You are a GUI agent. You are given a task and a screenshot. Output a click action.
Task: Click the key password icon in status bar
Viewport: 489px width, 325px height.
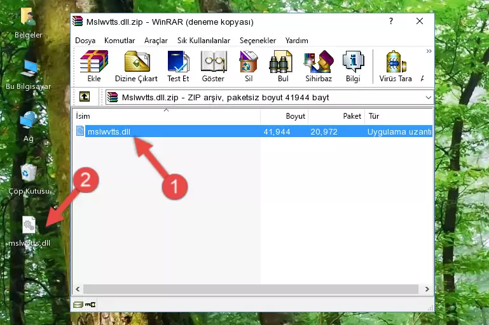90,305
